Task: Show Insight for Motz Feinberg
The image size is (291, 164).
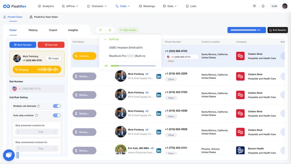Action: pos(53,59)
